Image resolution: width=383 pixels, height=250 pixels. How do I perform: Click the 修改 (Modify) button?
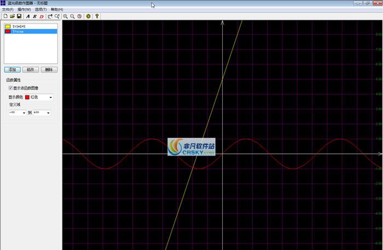click(31, 70)
